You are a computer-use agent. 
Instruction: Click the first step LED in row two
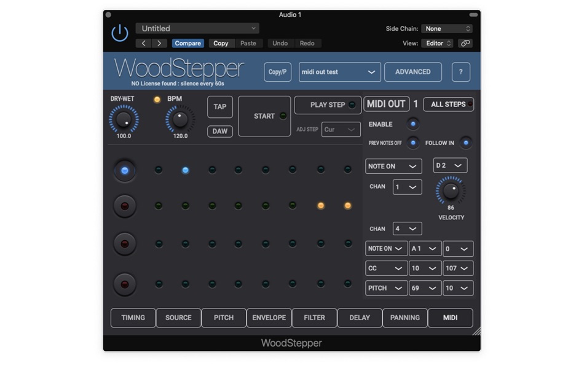(x=158, y=206)
